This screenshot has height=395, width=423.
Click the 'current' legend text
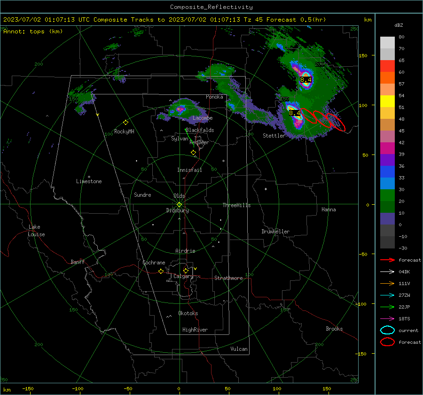point(408,331)
